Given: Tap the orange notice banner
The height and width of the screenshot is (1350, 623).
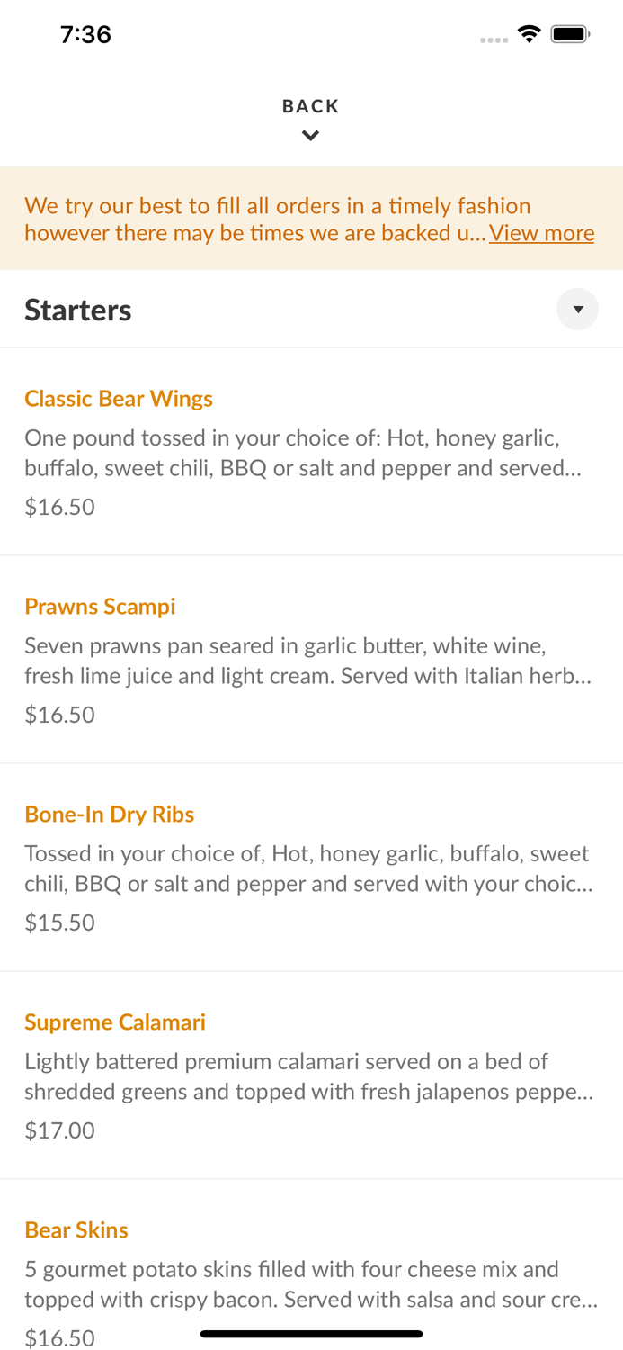Looking at the screenshot, I should tap(311, 218).
